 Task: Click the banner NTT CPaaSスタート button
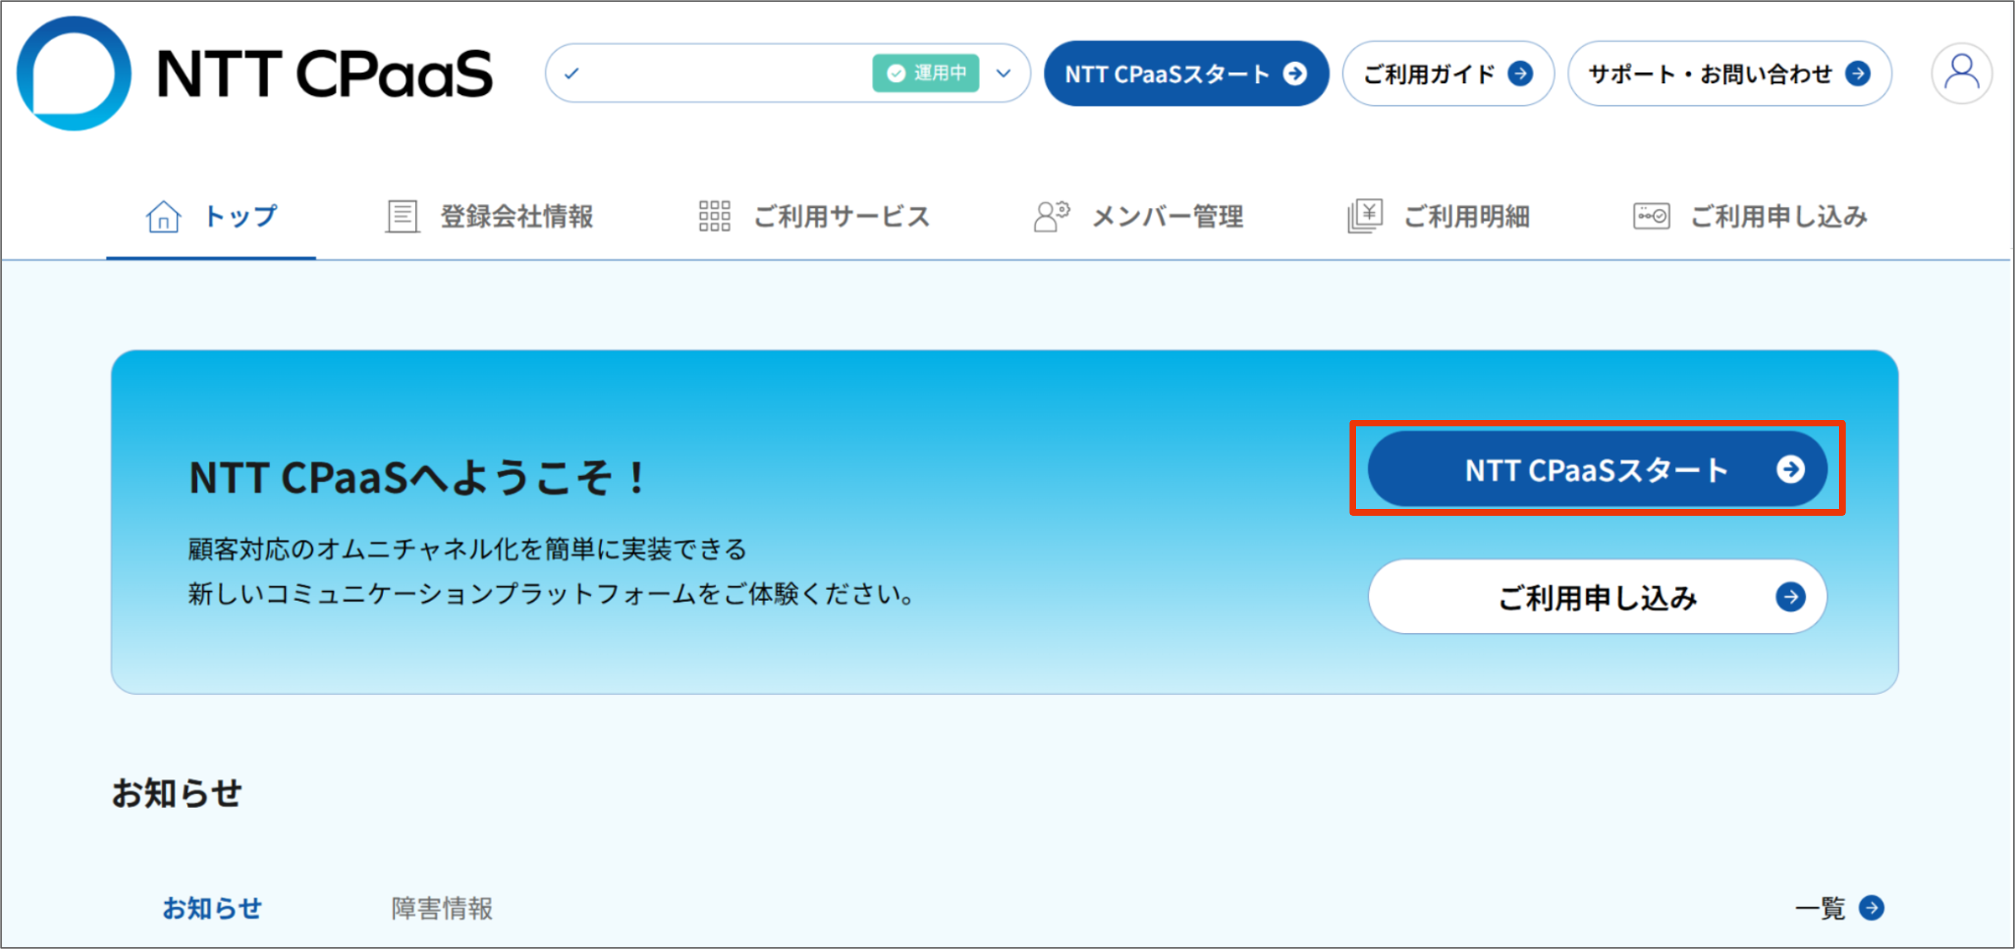click(x=1597, y=469)
